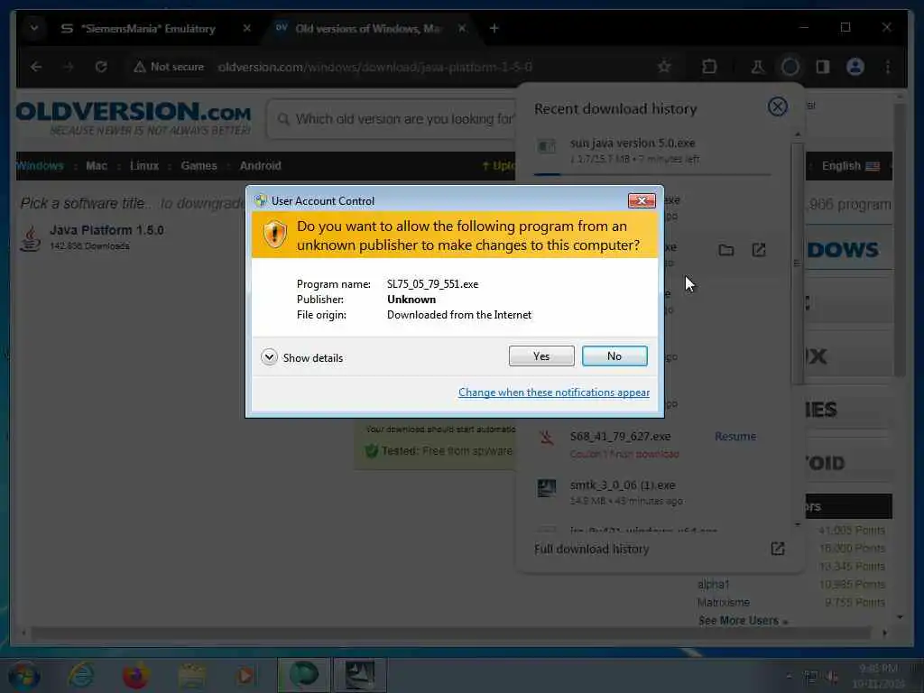
Task: Open File Explorer from taskbar
Action: pos(192,676)
